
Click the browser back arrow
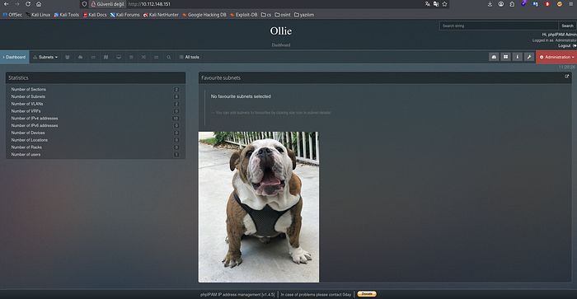6,4
